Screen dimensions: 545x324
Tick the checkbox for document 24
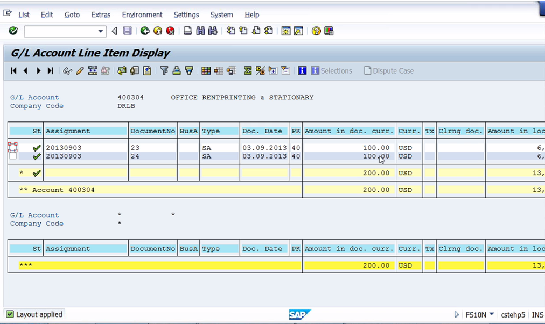click(x=13, y=156)
